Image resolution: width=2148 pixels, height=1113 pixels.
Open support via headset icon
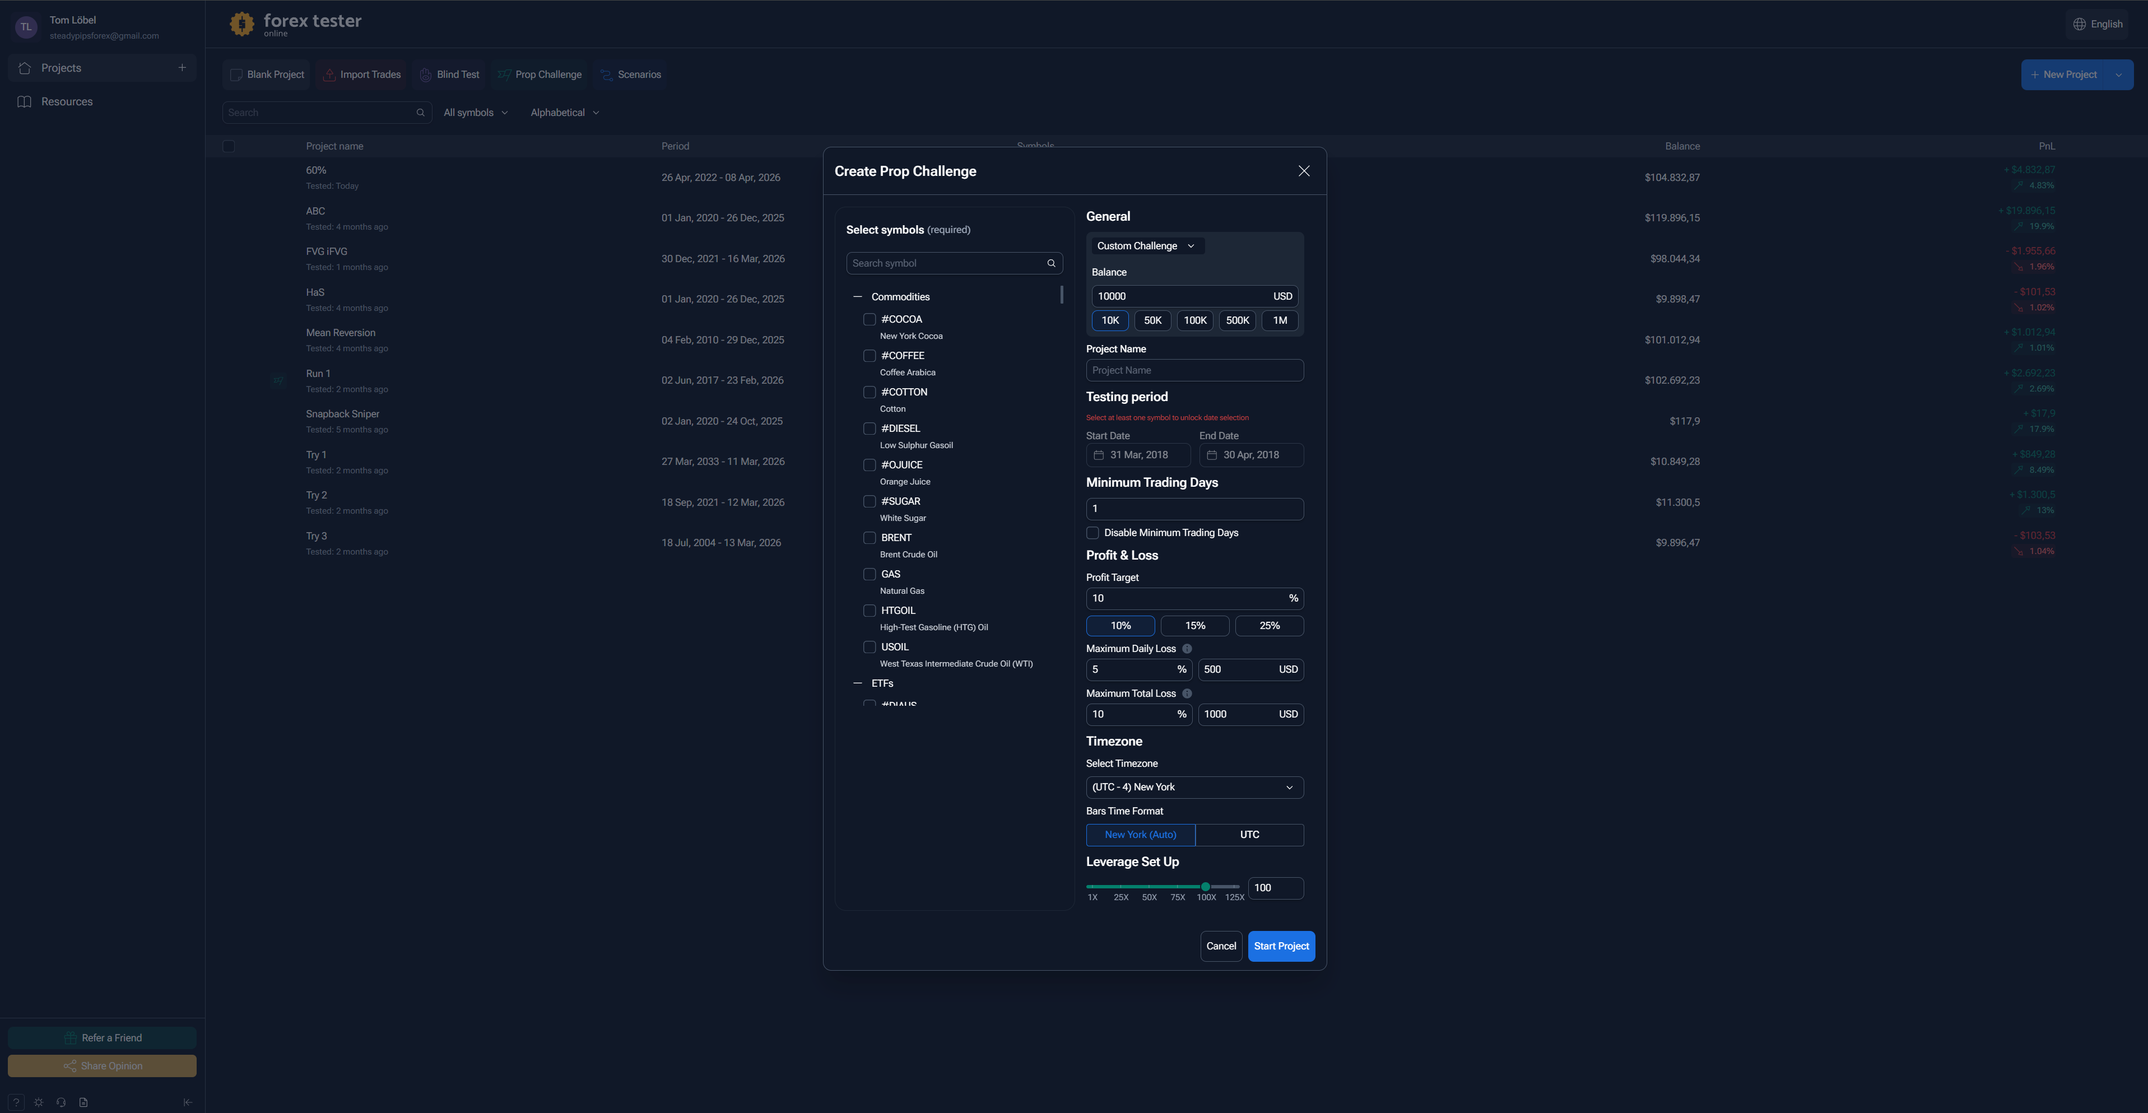(61, 1102)
